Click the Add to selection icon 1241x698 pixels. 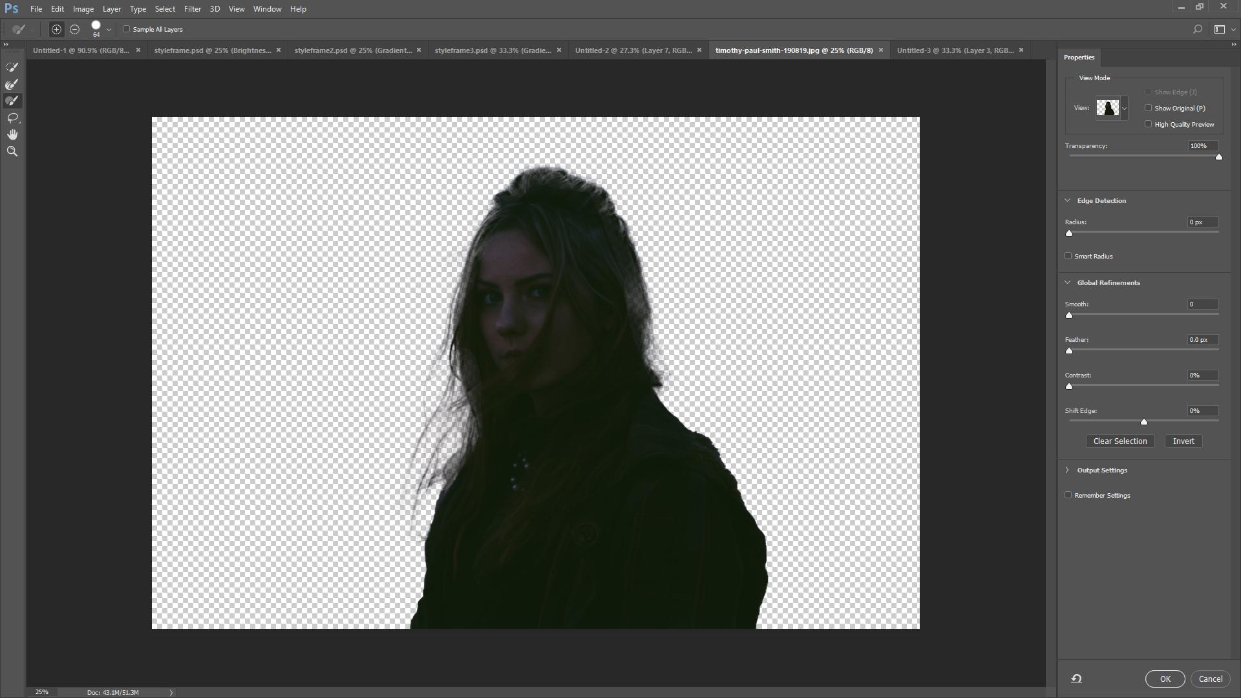57,30
